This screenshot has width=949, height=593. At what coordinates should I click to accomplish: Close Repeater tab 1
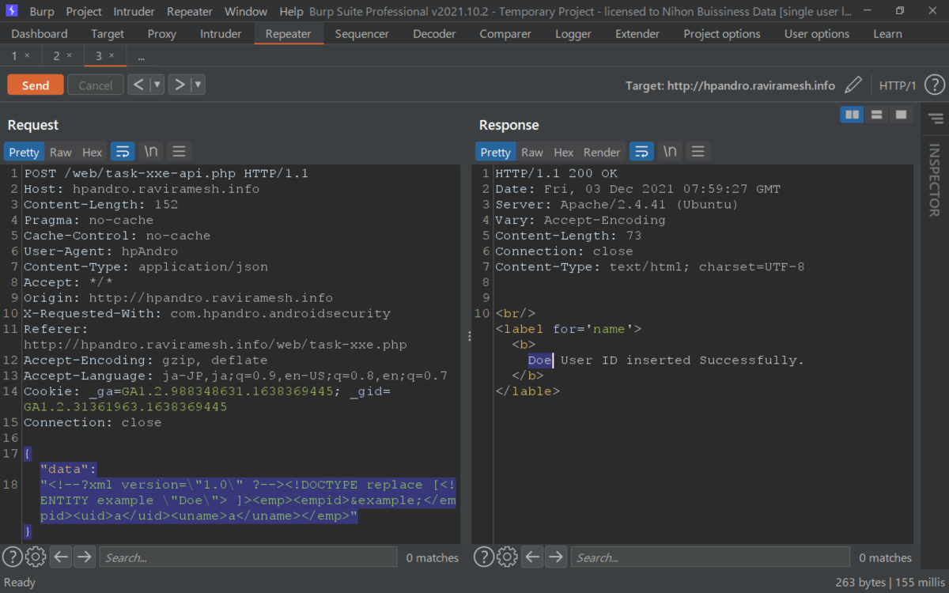pos(27,55)
